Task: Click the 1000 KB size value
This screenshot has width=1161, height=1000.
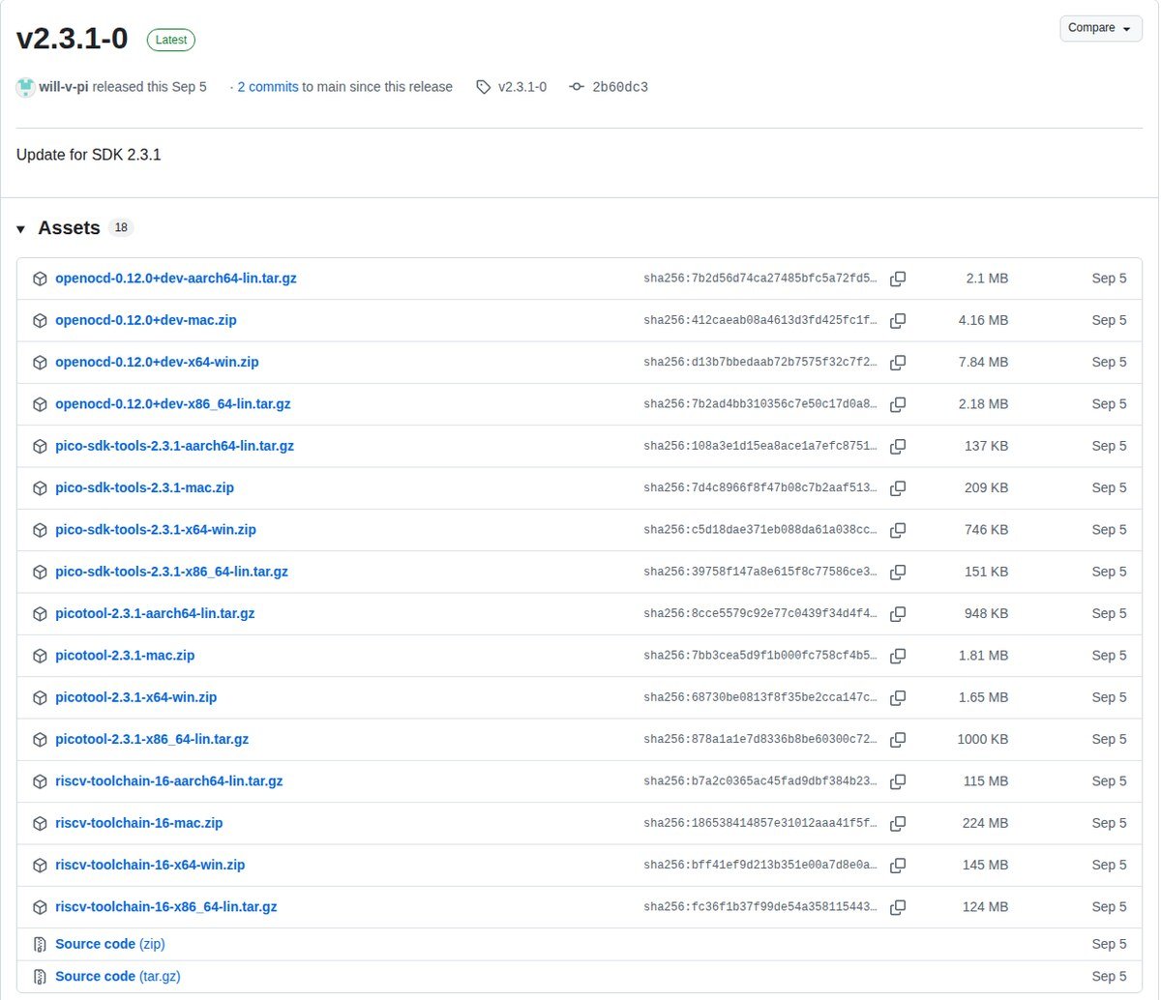Action: 983,740
